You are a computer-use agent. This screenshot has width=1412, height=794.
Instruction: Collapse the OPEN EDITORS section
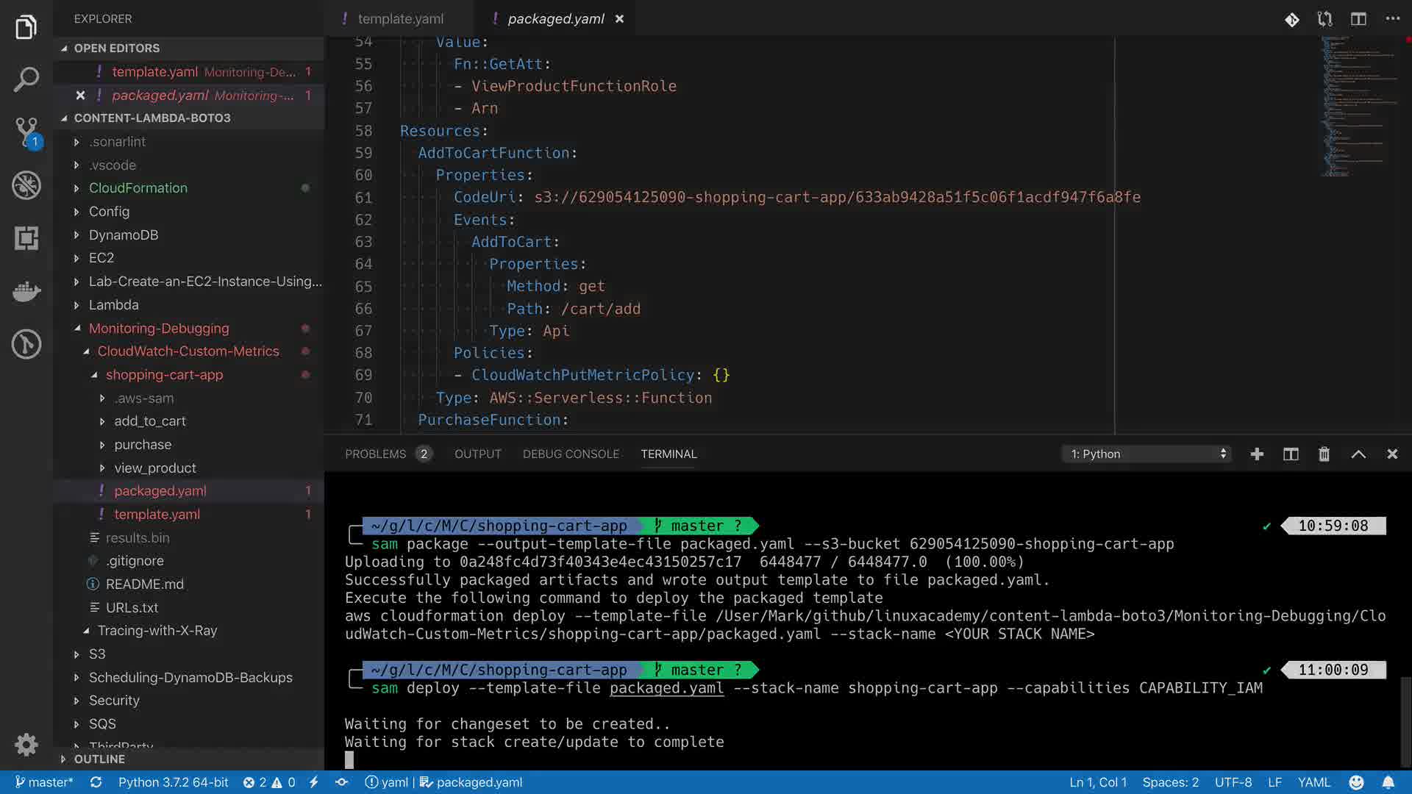point(116,48)
